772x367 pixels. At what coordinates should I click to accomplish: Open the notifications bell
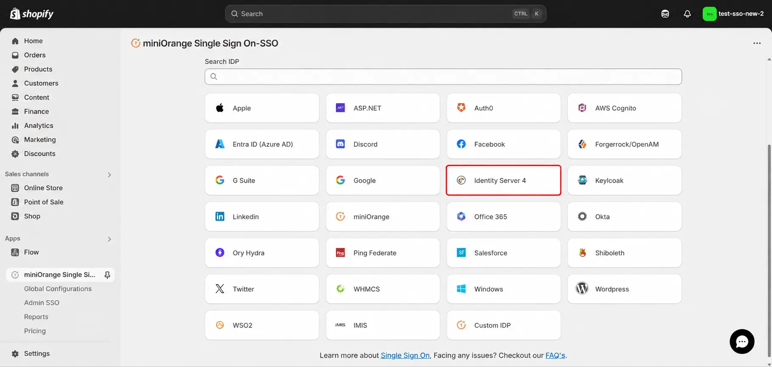pos(687,14)
